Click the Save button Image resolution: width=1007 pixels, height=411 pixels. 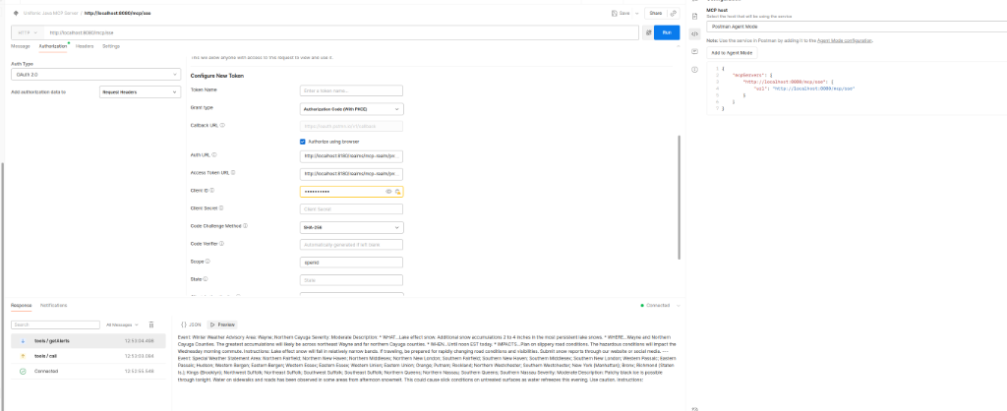pyautogui.click(x=621, y=13)
